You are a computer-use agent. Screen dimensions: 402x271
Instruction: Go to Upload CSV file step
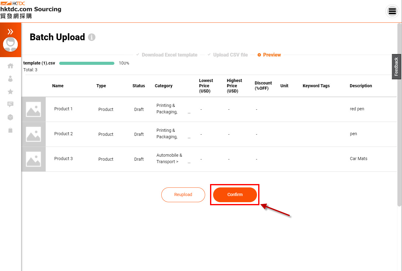point(228,55)
